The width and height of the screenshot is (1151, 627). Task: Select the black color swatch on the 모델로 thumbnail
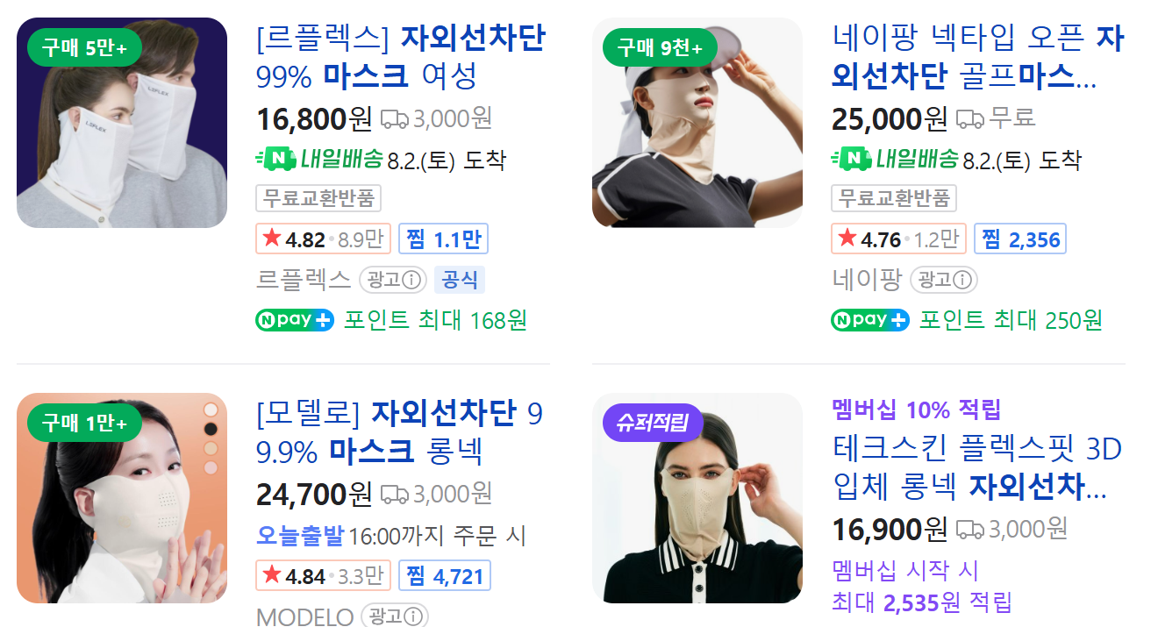(x=210, y=429)
